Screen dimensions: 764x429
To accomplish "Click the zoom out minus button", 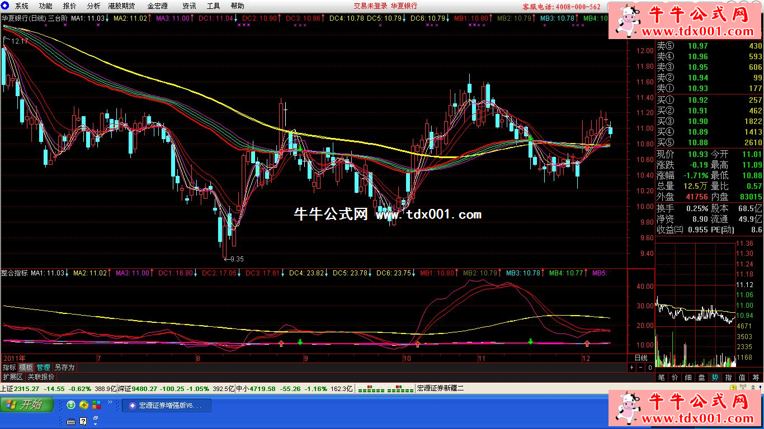I will pos(640,368).
